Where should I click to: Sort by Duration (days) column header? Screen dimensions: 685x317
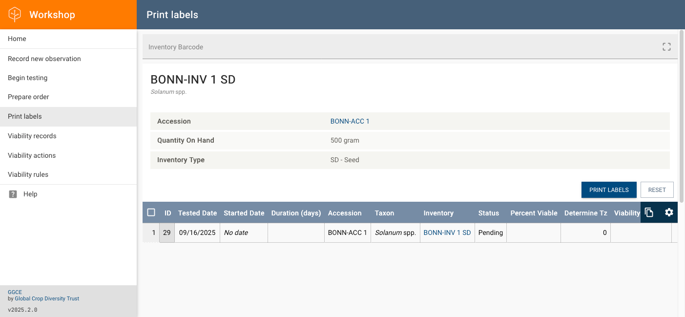tap(296, 213)
